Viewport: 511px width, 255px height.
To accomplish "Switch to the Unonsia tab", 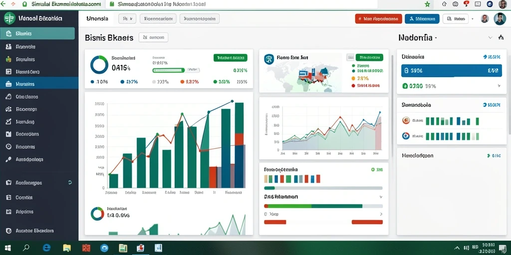I will (x=97, y=18).
